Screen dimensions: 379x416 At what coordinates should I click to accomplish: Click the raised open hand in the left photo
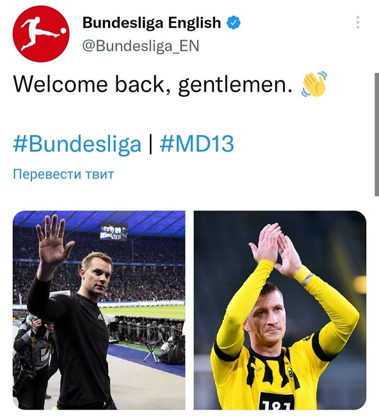click(x=53, y=242)
